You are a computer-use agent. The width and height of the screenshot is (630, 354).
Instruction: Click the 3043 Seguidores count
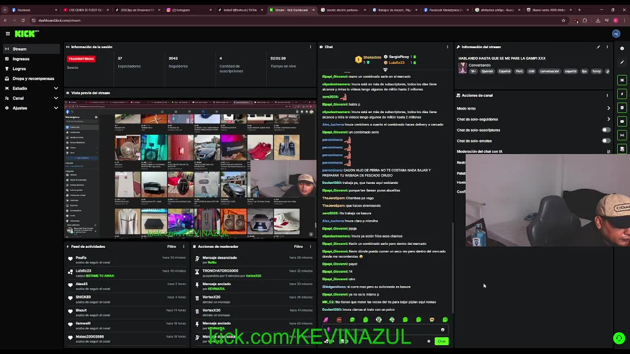(173, 58)
